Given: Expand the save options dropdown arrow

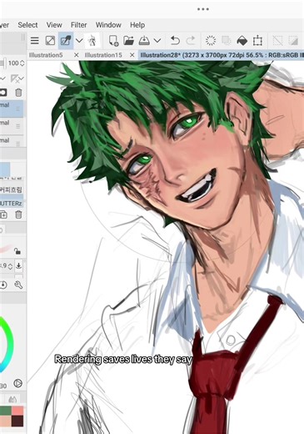Looking at the screenshot, I should [x=157, y=41].
